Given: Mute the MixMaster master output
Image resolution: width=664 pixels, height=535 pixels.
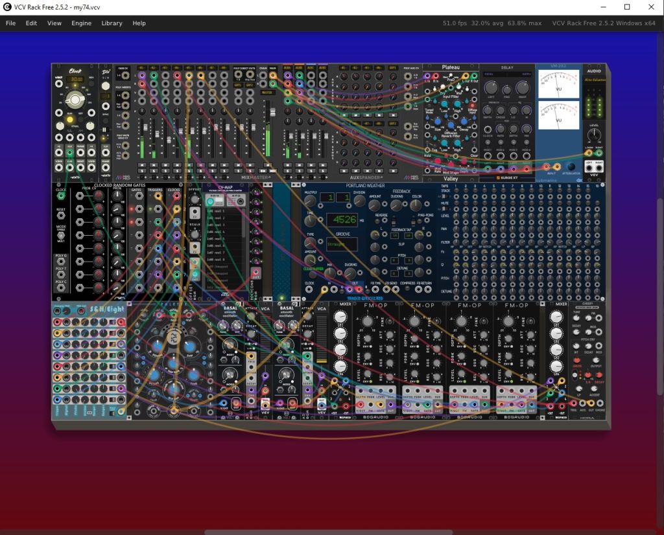Looking at the screenshot, I should [268, 165].
